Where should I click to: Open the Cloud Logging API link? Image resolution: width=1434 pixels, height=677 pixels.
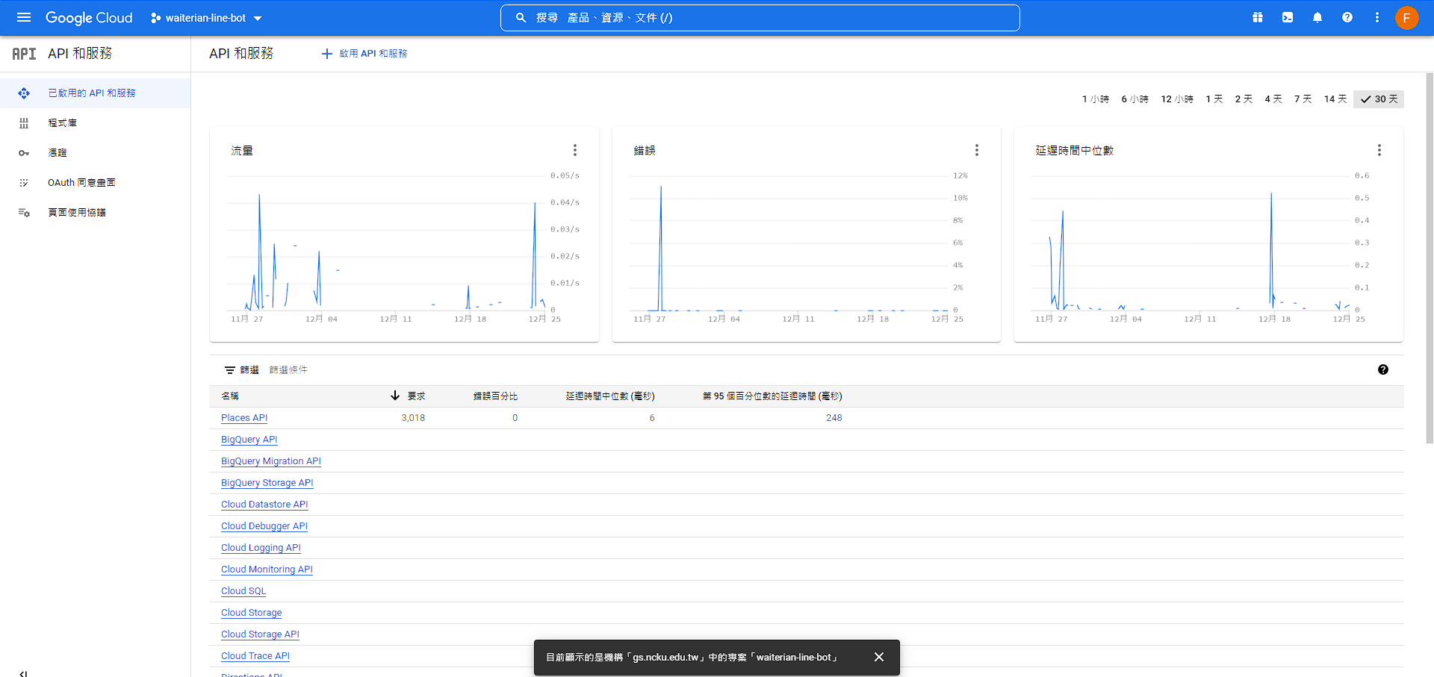point(261,548)
